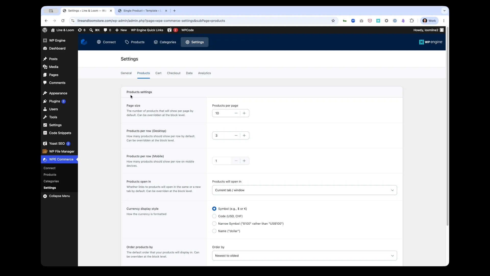
Task: Go back in browser history
Action: point(46,21)
